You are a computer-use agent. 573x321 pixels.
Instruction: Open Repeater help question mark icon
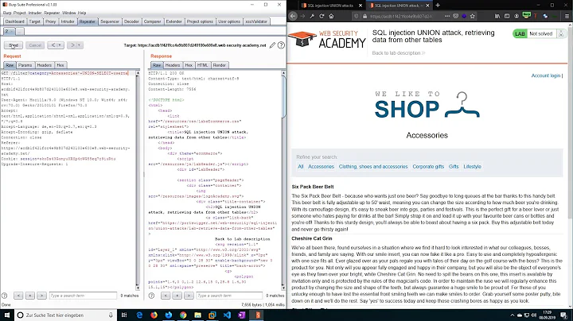click(281, 45)
